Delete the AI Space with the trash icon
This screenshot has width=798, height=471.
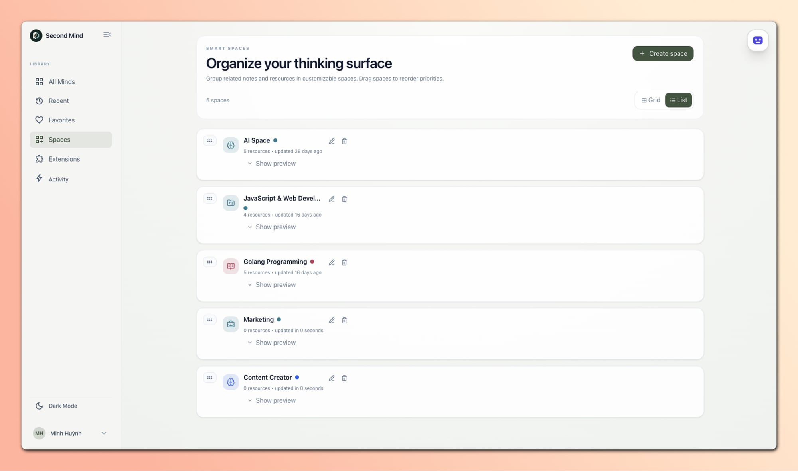coord(344,141)
